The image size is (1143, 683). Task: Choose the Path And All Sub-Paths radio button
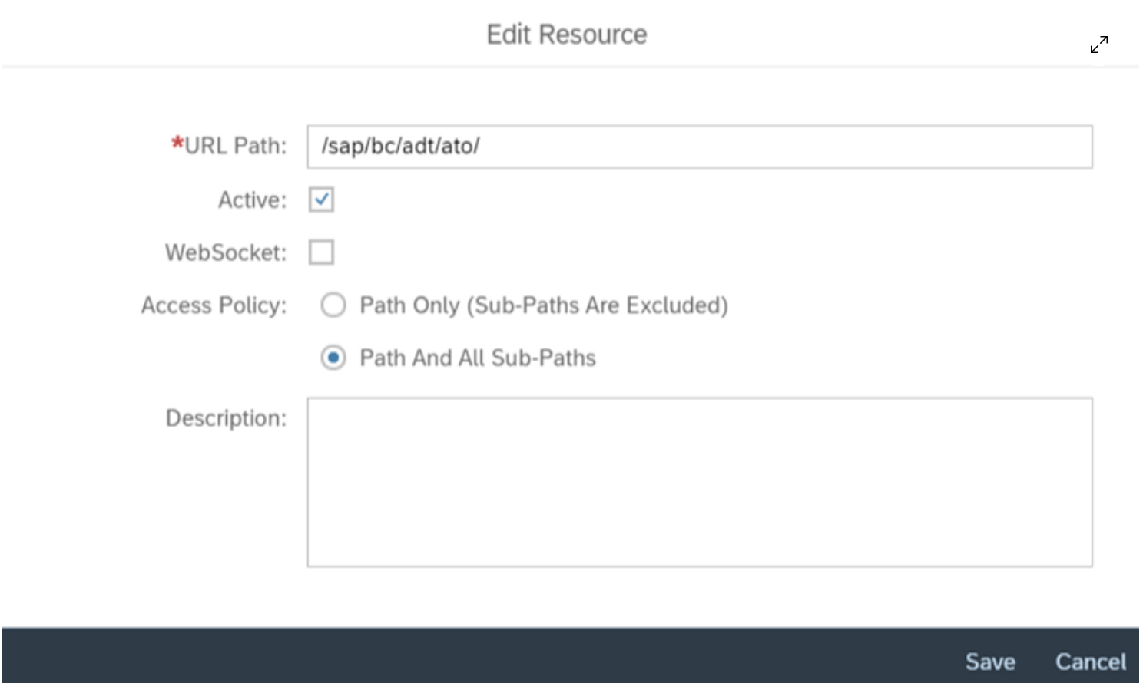click(x=333, y=358)
